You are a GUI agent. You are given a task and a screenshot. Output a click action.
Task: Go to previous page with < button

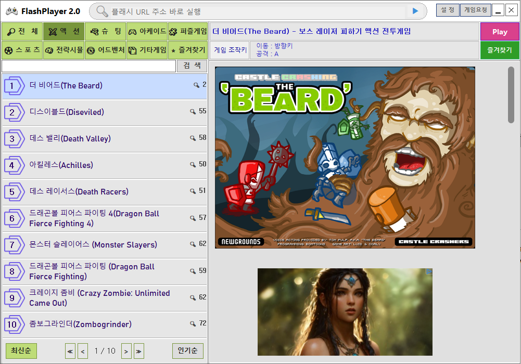pyautogui.click(x=83, y=351)
